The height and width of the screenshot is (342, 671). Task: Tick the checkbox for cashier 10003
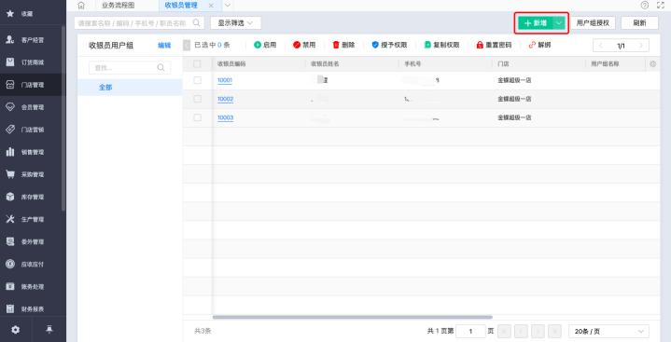coord(197,117)
